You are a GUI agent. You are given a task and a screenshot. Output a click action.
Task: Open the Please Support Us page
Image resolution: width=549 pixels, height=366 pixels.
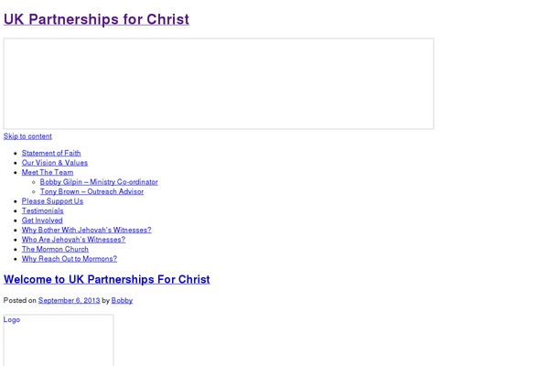[x=52, y=201]
